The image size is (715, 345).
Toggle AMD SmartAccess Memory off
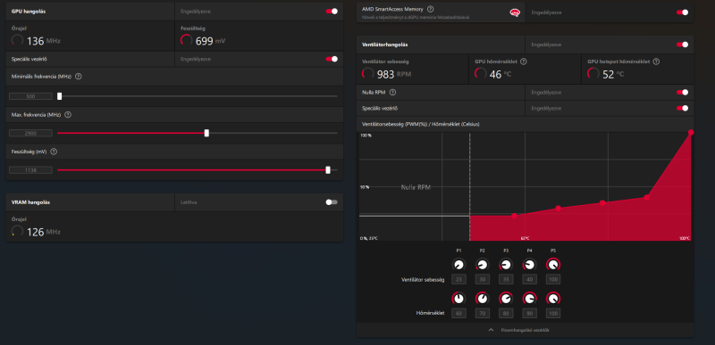point(682,12)
